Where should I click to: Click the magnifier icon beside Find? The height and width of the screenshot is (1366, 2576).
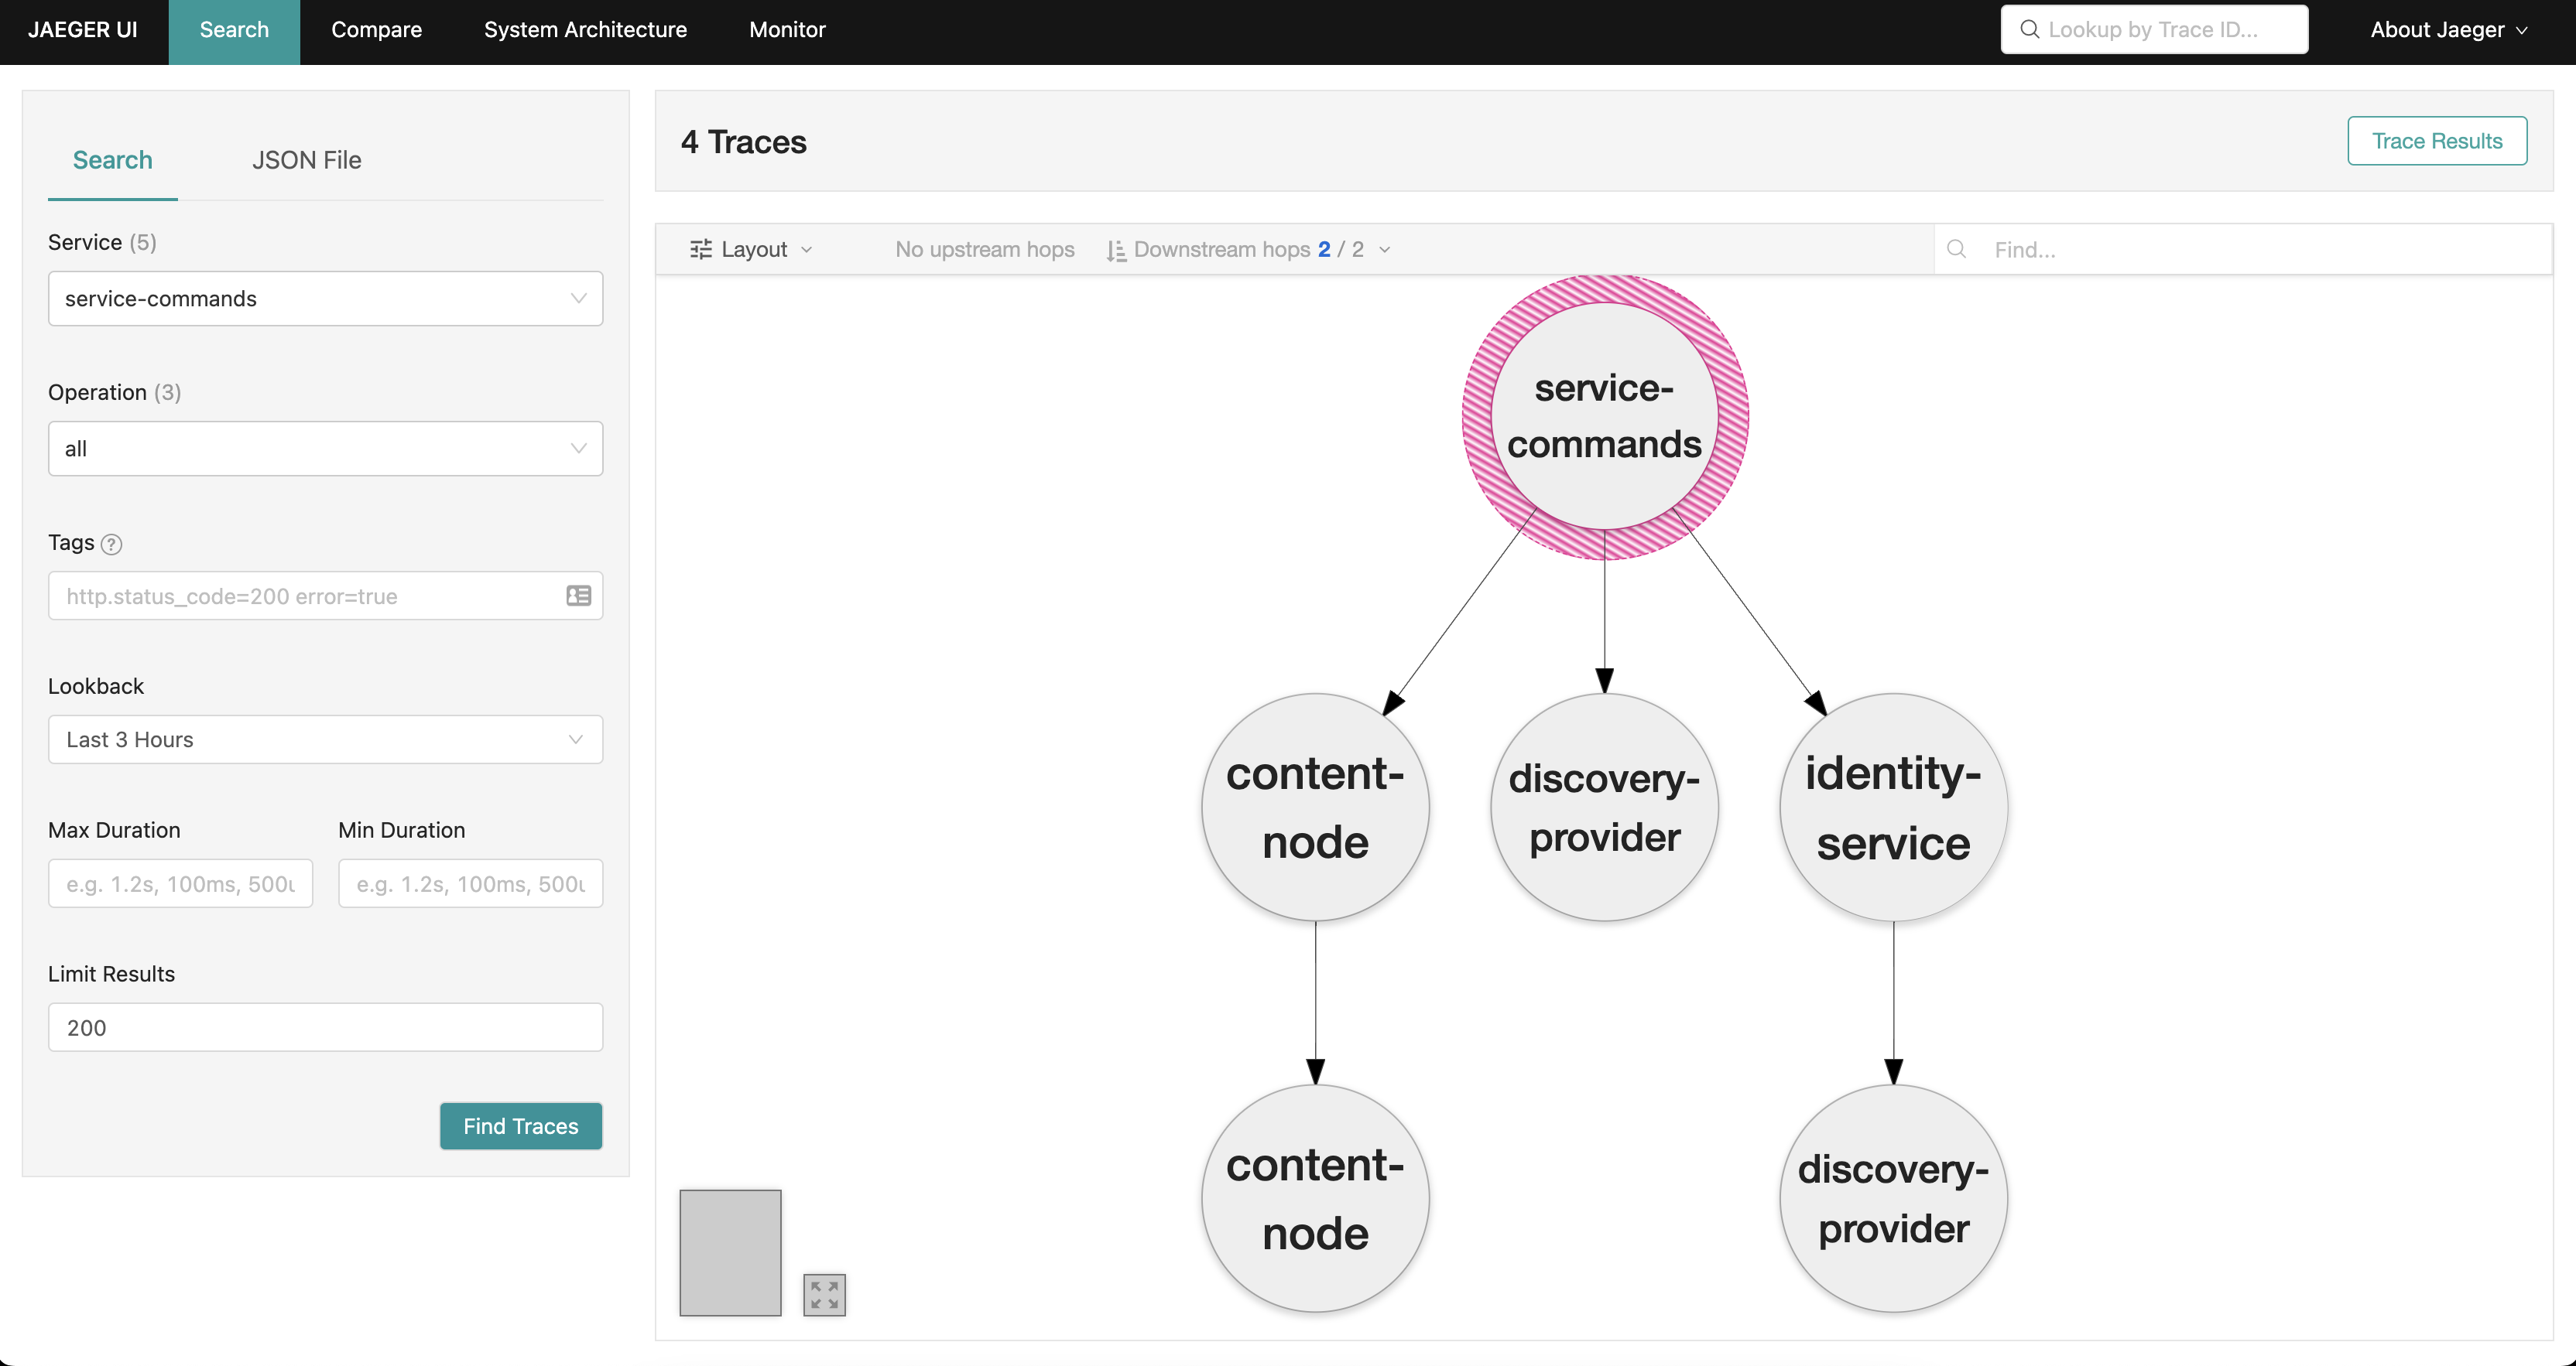pos(1957,249)
